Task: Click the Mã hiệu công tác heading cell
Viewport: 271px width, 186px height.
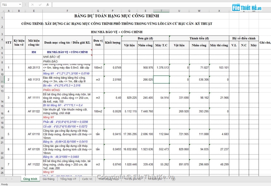Action: [34, 43]
